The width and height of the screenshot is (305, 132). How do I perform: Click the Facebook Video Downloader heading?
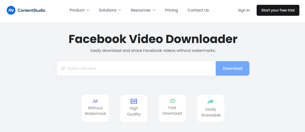pos(153,39)
